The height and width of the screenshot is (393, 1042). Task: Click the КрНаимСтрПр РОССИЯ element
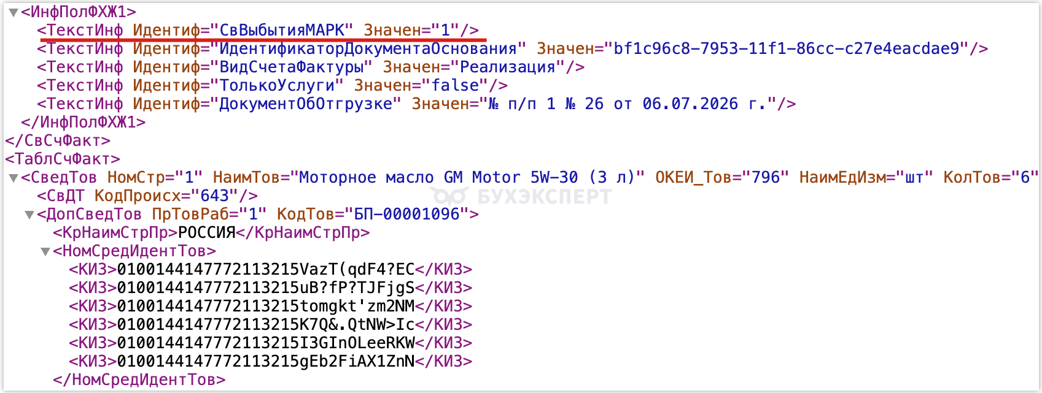pyautogui.click(x=211, y=232)
